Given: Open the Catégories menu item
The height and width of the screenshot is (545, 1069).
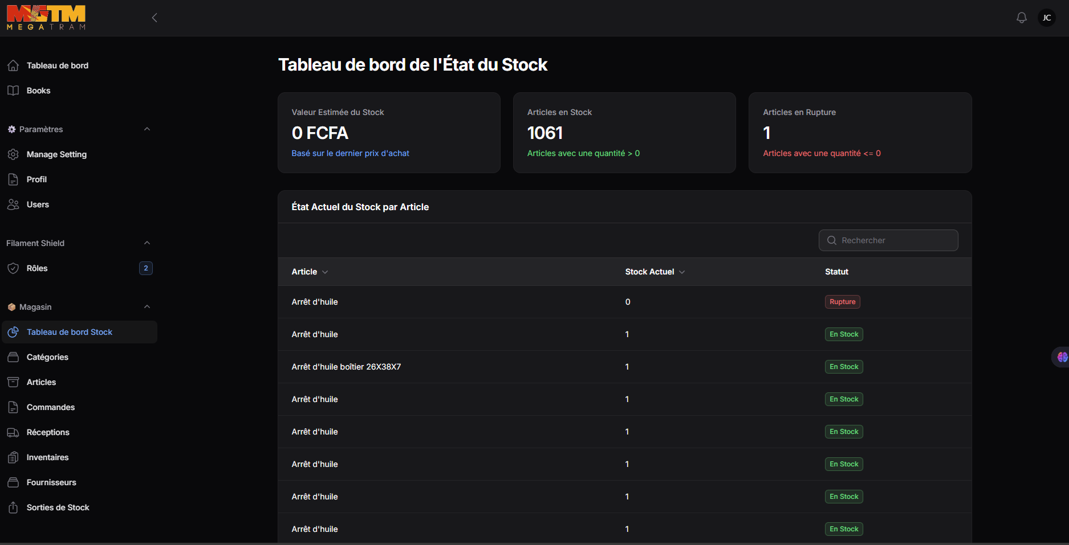Looking at the screenshot, I should [x=47, y=357].
